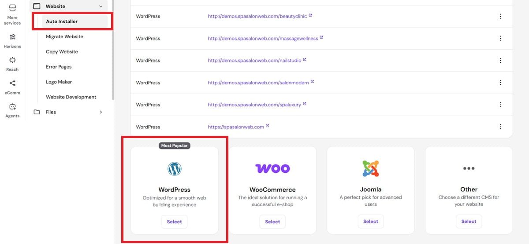Click the Joomla logo icon

tap(371, 168)
